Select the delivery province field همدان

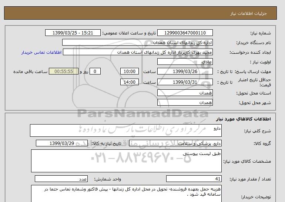point(185,93)
